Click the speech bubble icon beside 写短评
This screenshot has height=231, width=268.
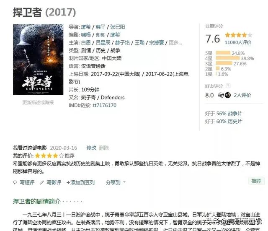coord(15,182)
